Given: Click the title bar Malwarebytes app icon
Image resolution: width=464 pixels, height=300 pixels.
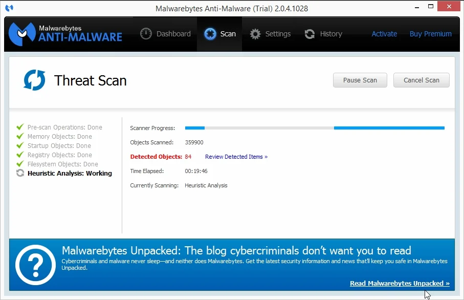Looking at the screenshot, I should pyautogui.click(x=9, y=8).
